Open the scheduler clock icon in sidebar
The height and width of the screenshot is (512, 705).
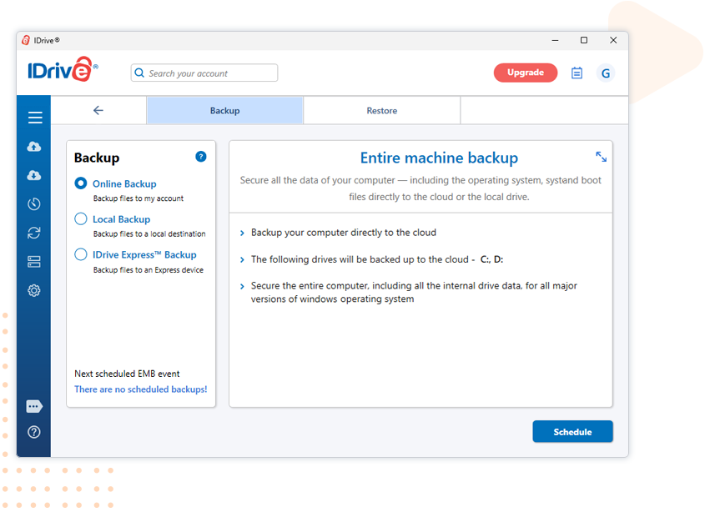(x=34, y=204)
